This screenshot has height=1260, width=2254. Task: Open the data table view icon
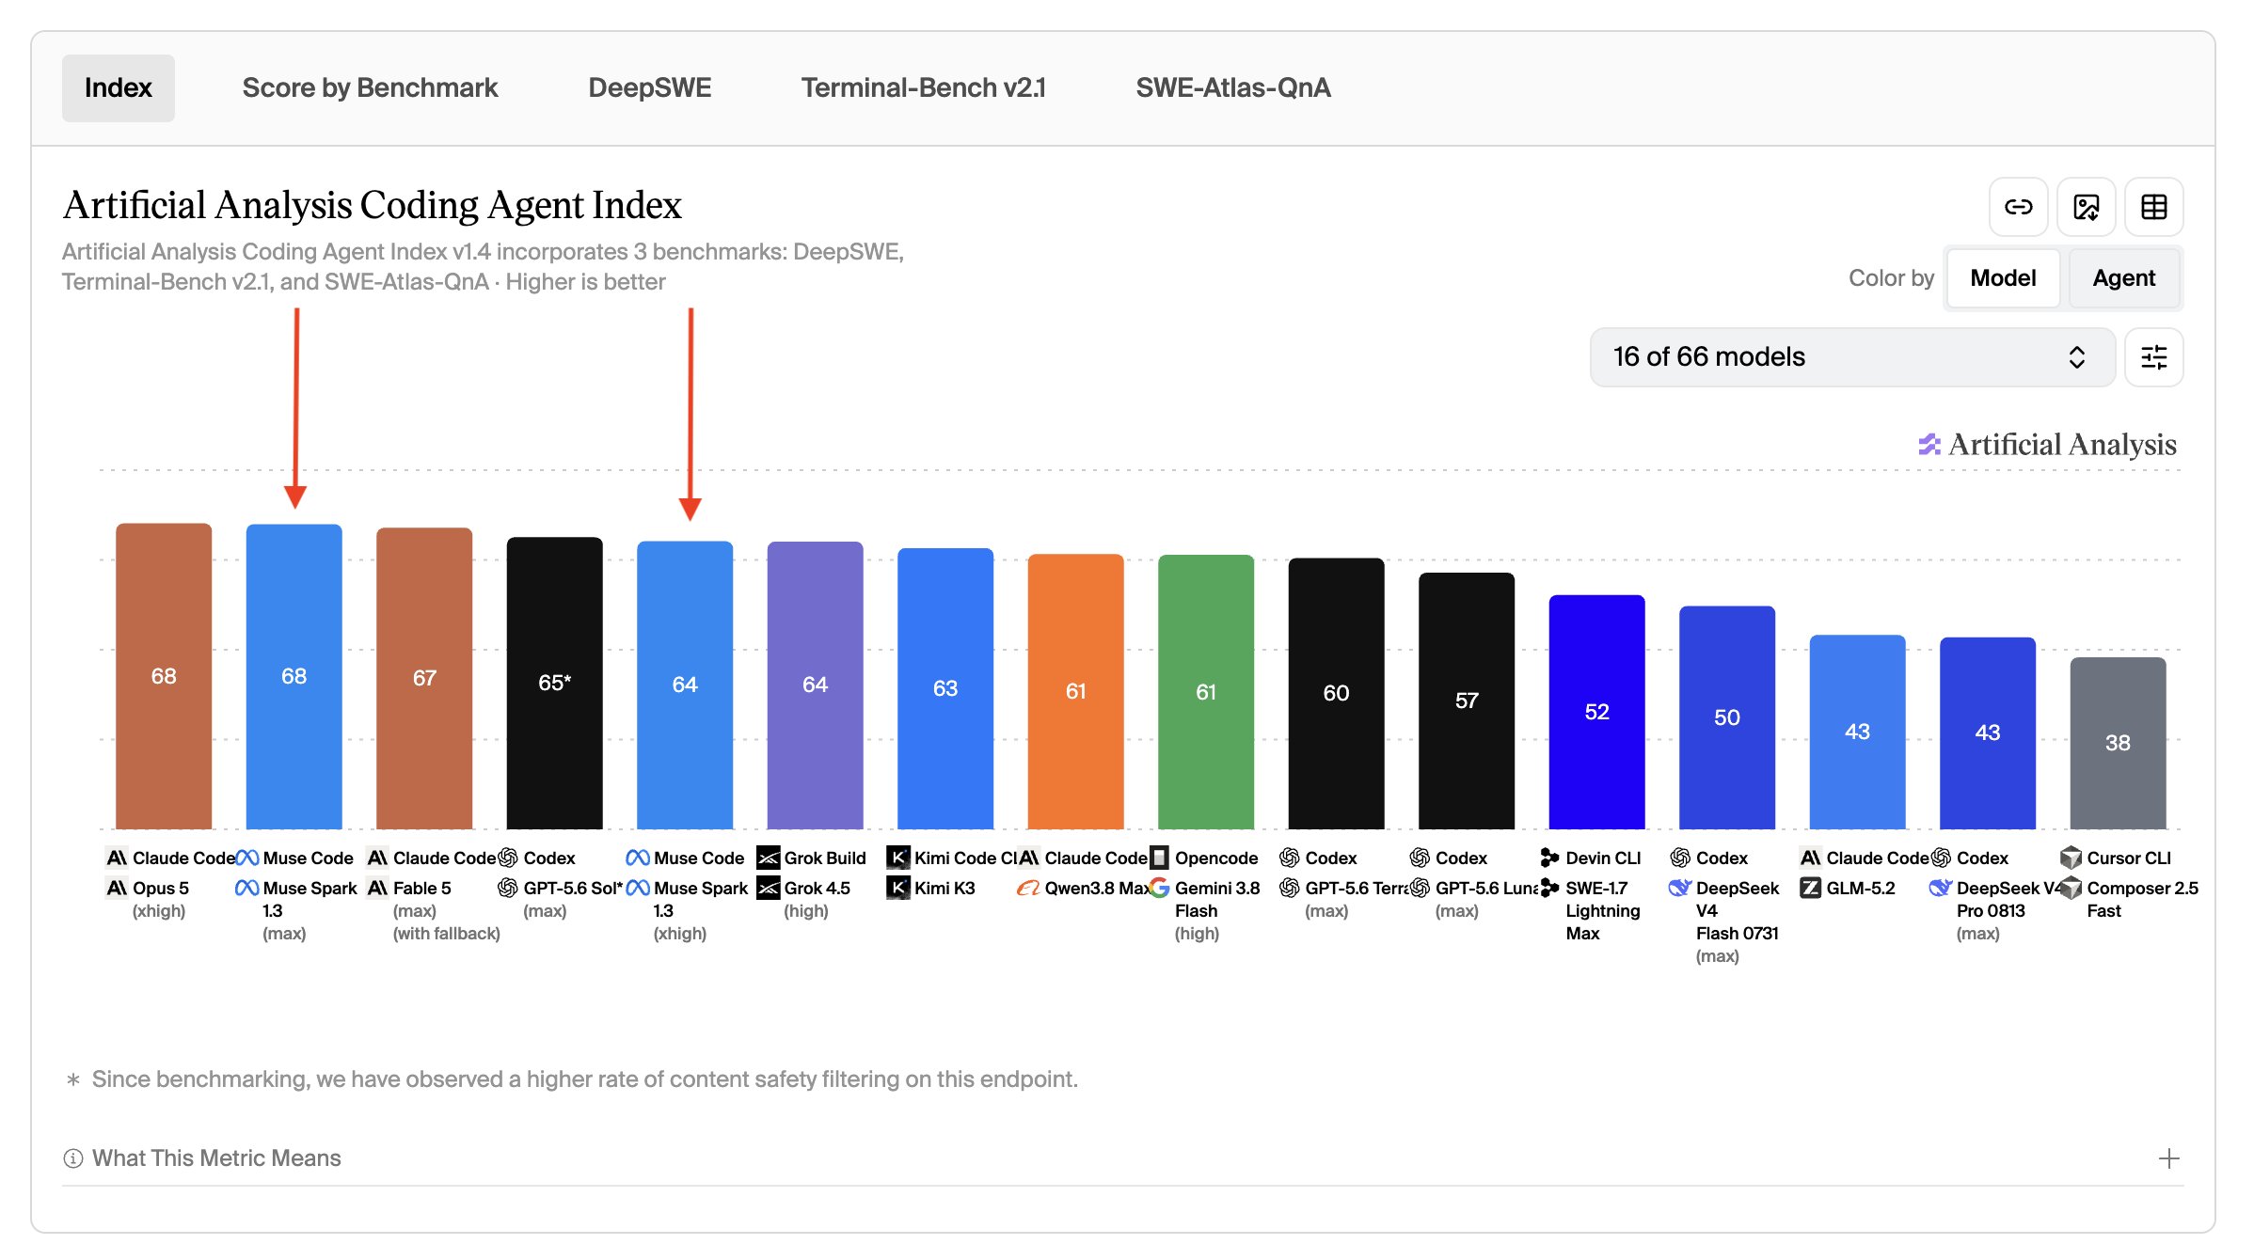[2153, 207]
